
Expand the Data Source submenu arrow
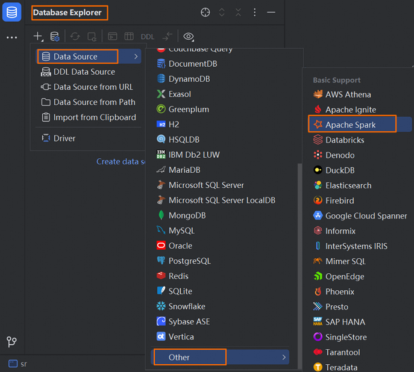point(136,57)
